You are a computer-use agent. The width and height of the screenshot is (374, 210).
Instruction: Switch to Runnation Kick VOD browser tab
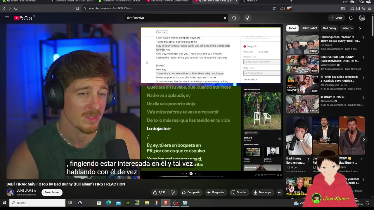tap(119, 1)
